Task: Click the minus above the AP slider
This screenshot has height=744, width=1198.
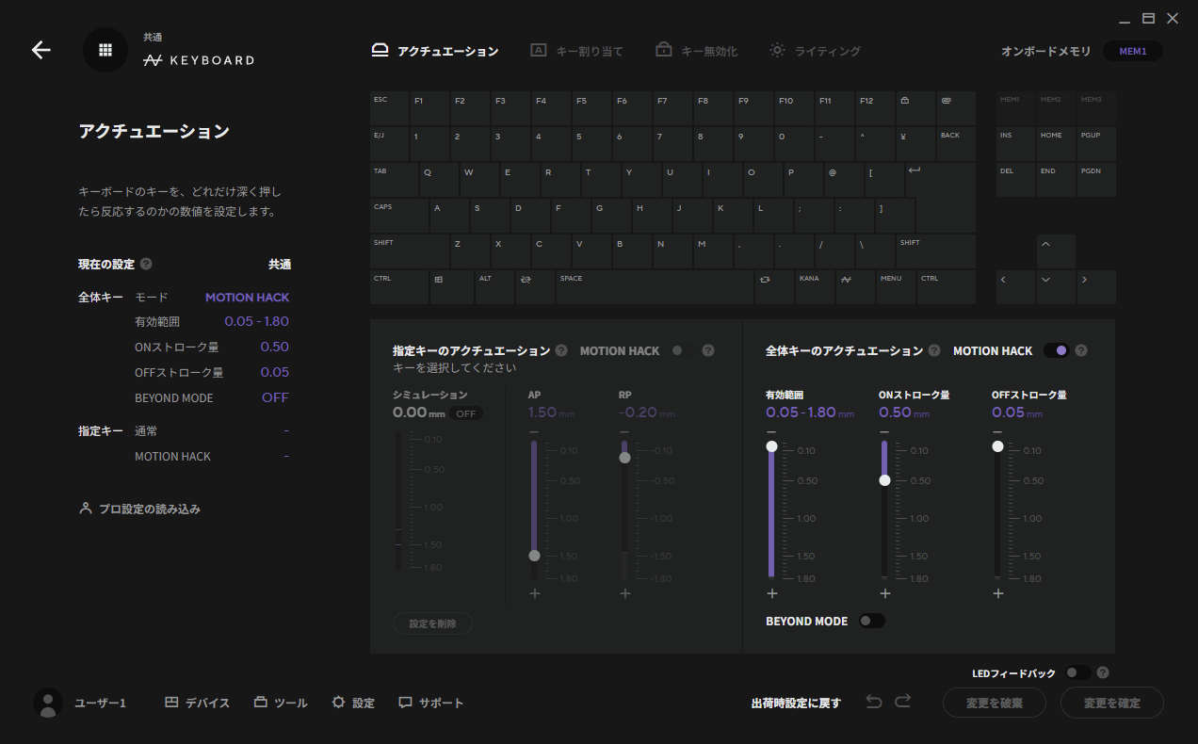Action: (x=534, y=431)
